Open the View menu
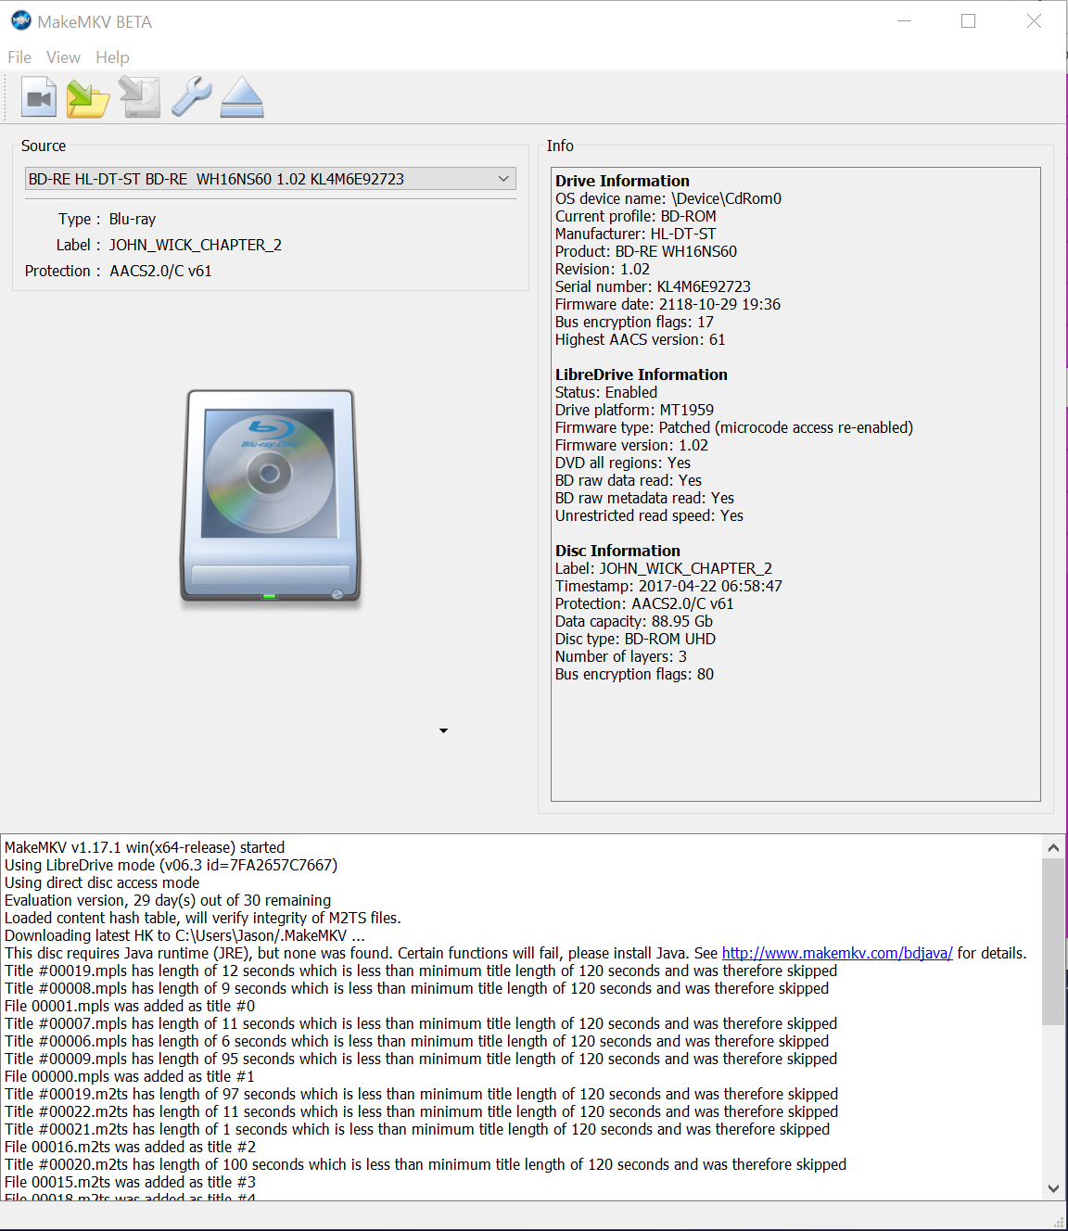The height and width of the screenshot is (1231, 1068). tap(63, 57)
